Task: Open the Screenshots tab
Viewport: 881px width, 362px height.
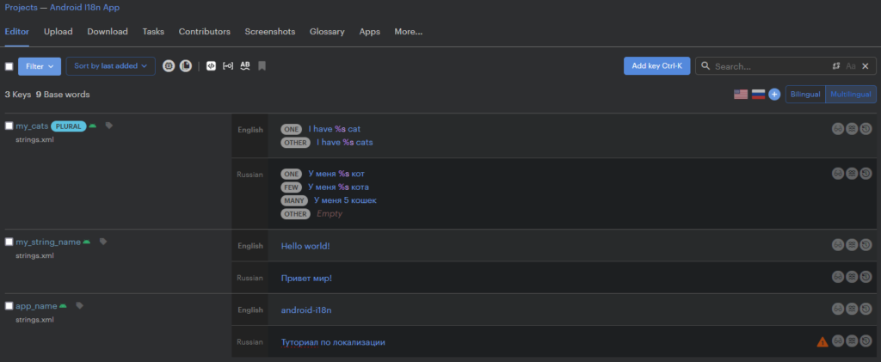Action: pyautogui.click(x=269, y=32)
